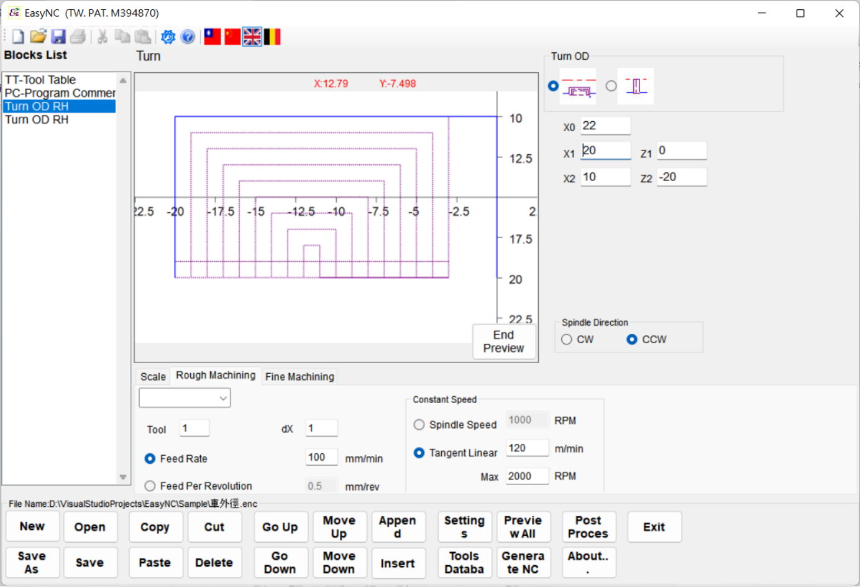Click the Append button
This screenshot has width=860, height=587.
(398, 527)
